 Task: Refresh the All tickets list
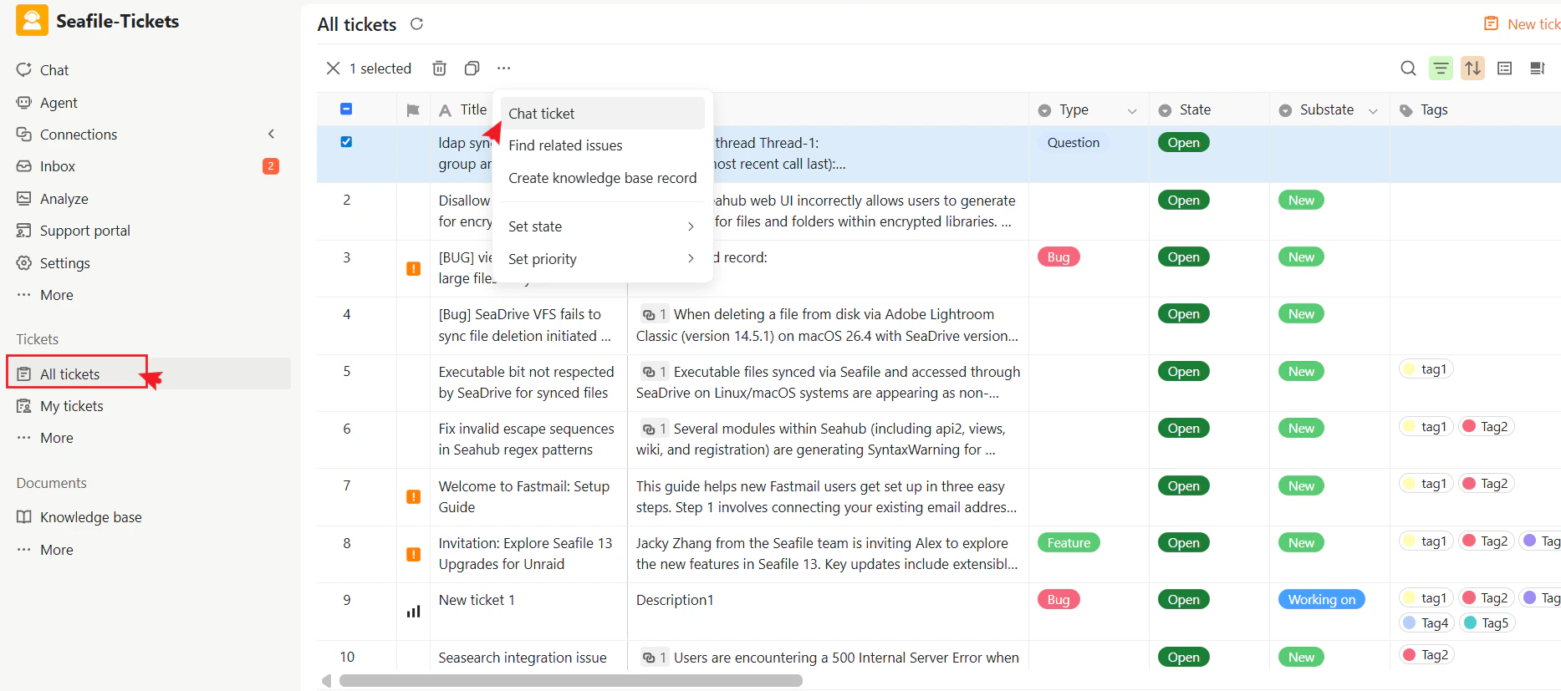(x=416, y=24)
